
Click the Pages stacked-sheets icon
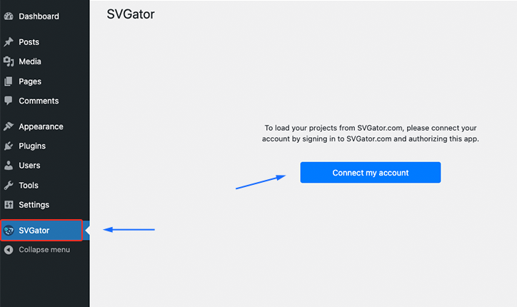[9, 81]
